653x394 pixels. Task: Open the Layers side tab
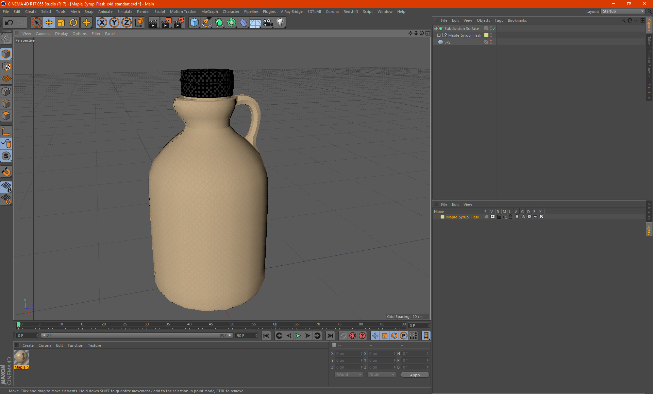point(649,229)
